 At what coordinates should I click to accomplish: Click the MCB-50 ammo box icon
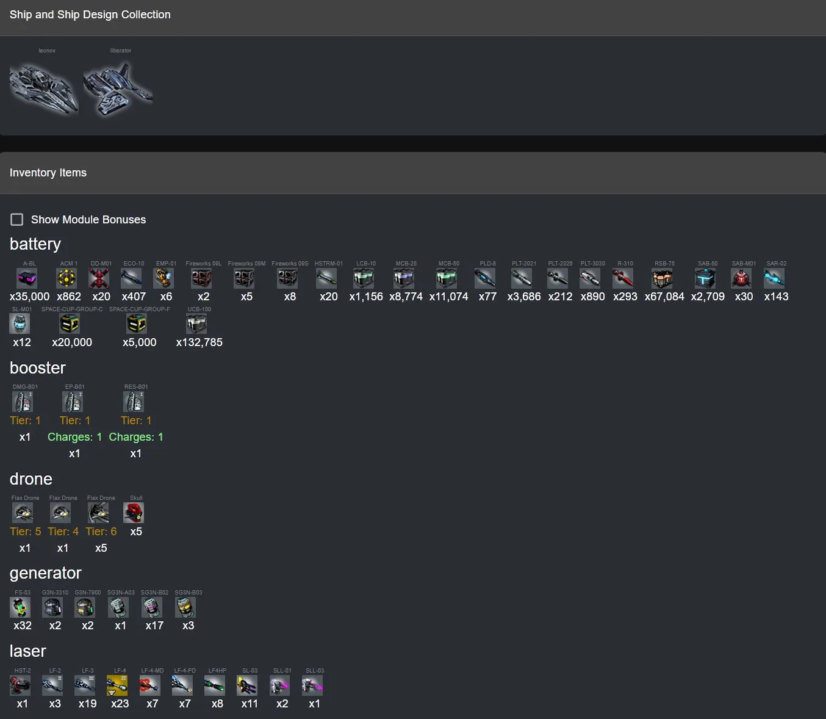pyautogui.click(x=447, y=278)
